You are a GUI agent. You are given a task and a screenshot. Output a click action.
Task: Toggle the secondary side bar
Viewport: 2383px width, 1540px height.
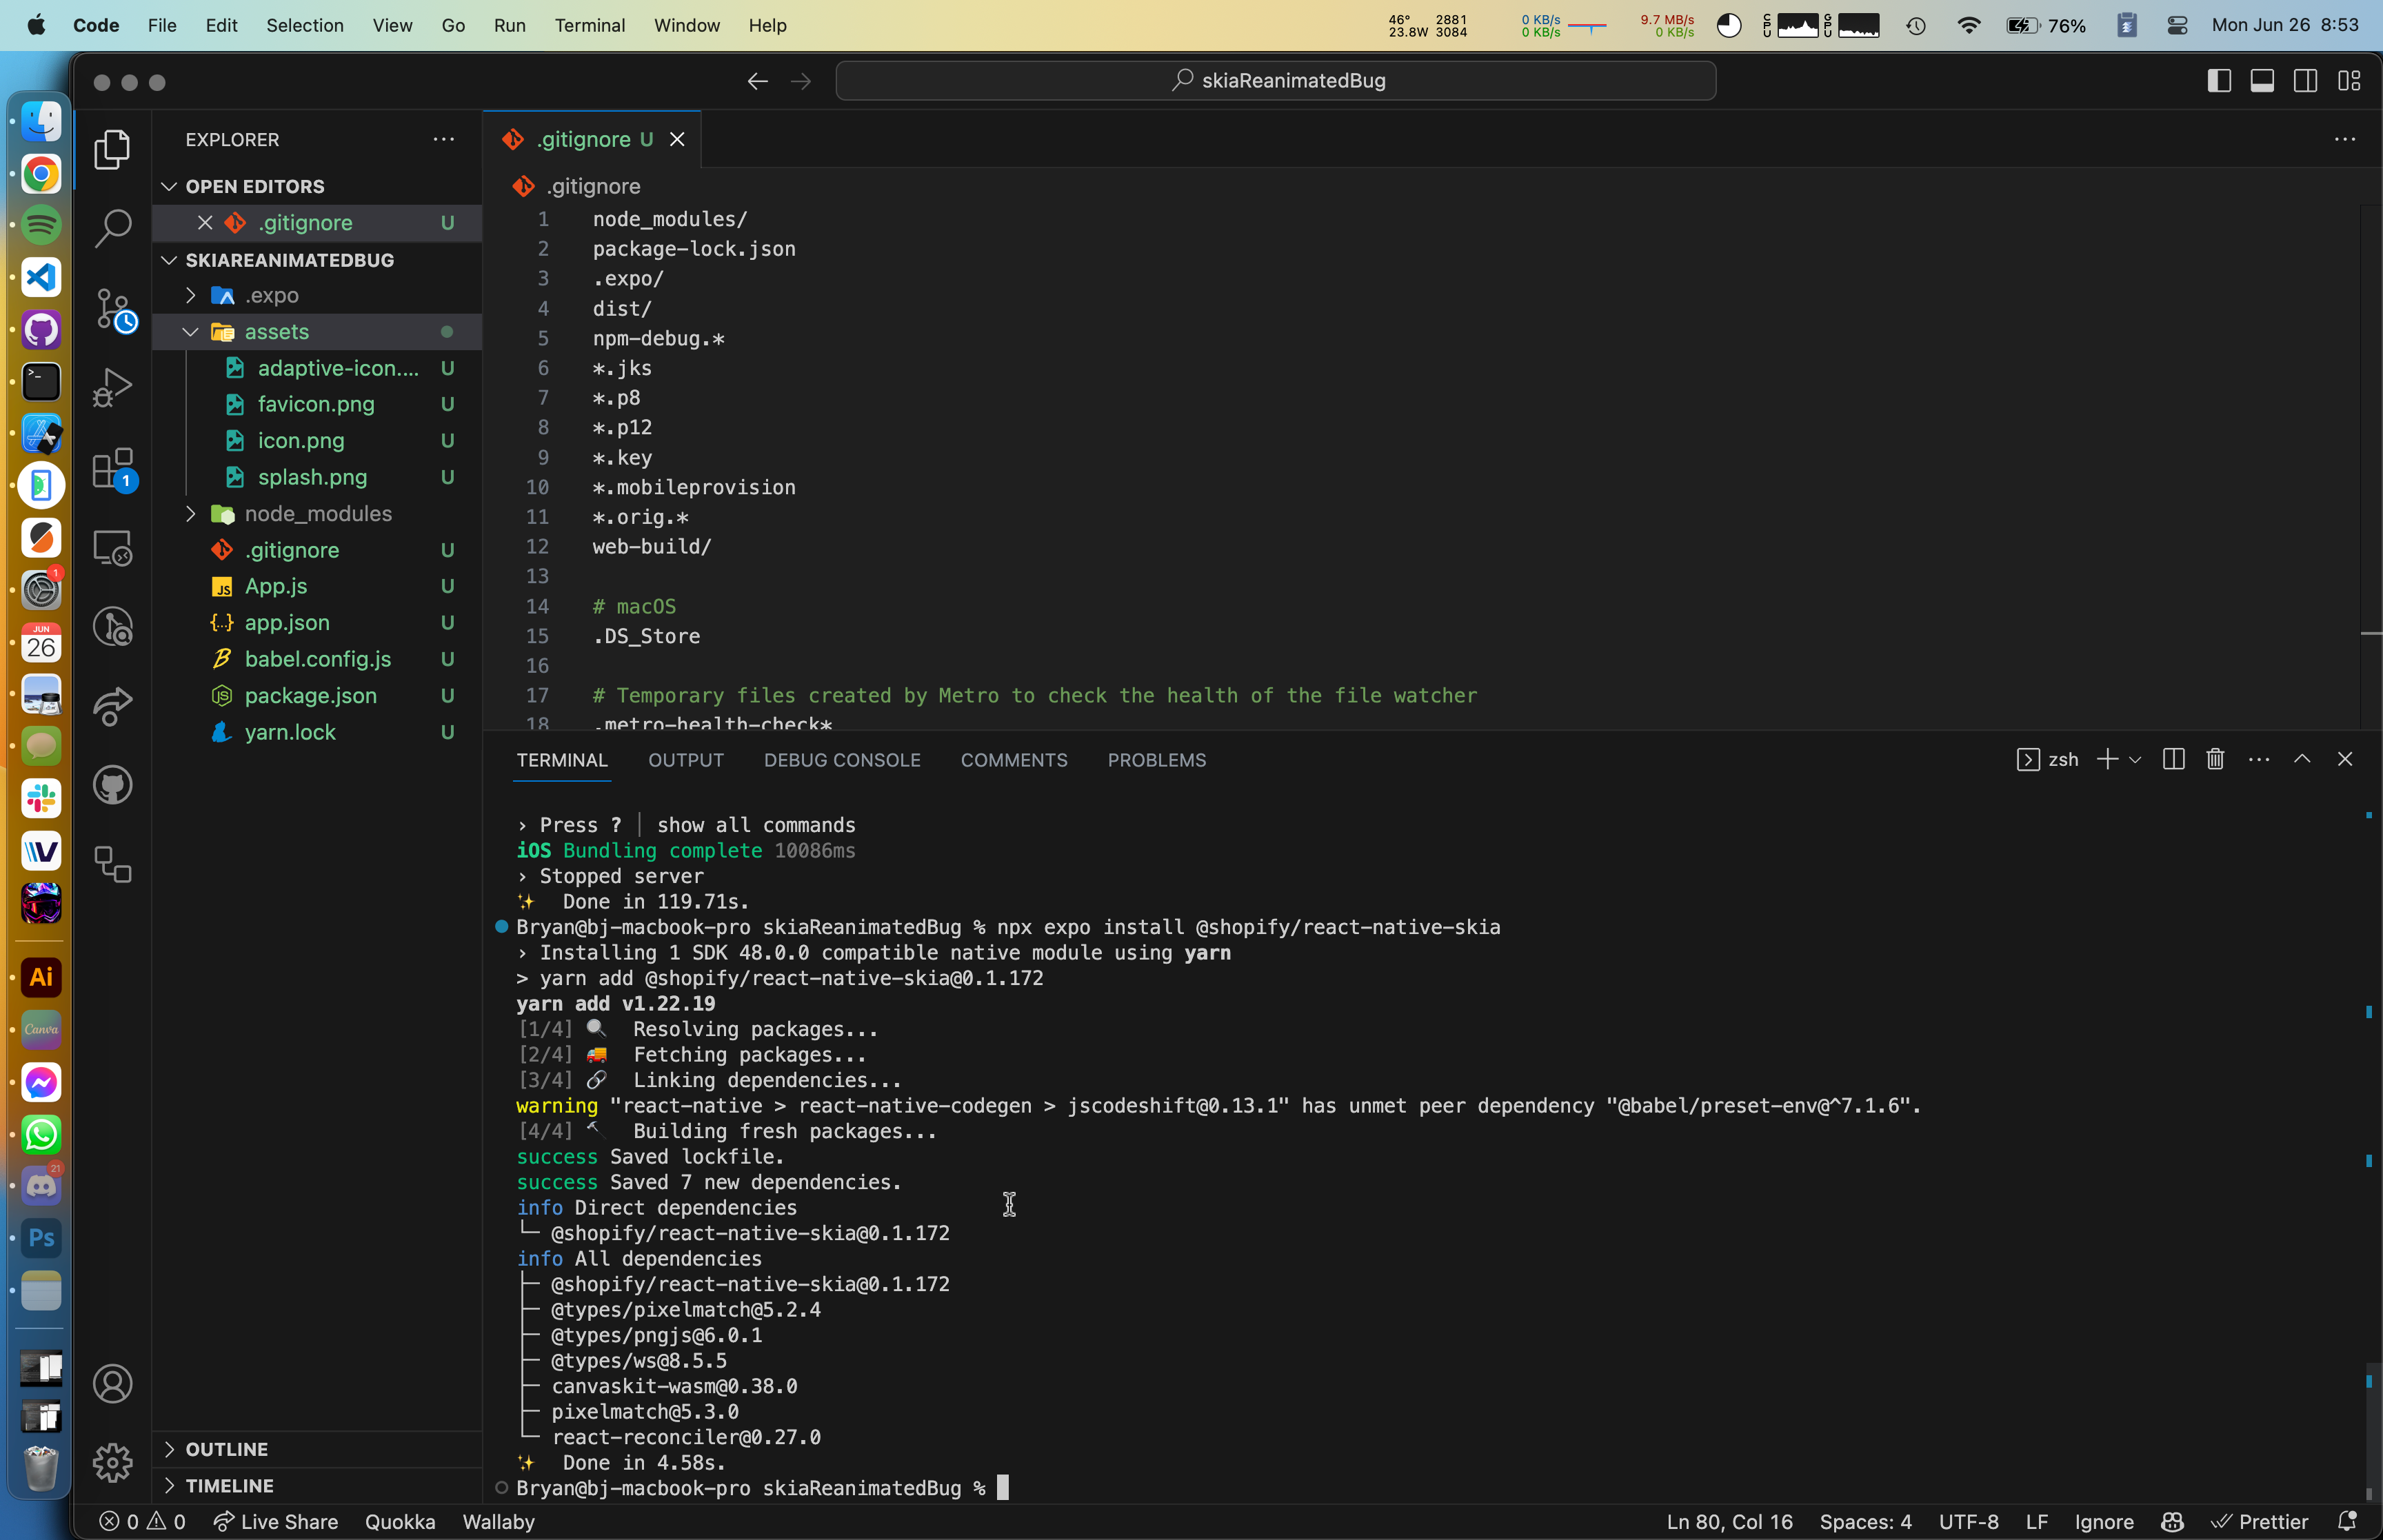coord(2306,81)
